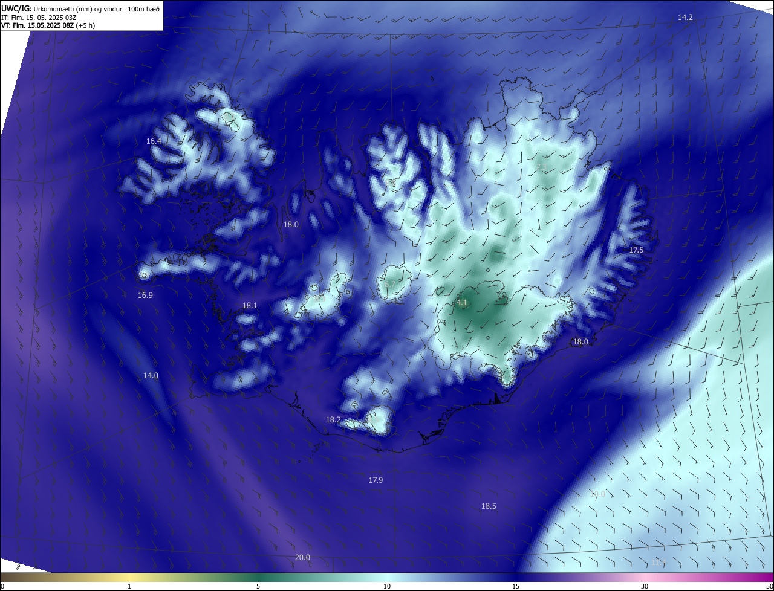
Task: Click the faint 11.4 value label
Action: (659, 563)
